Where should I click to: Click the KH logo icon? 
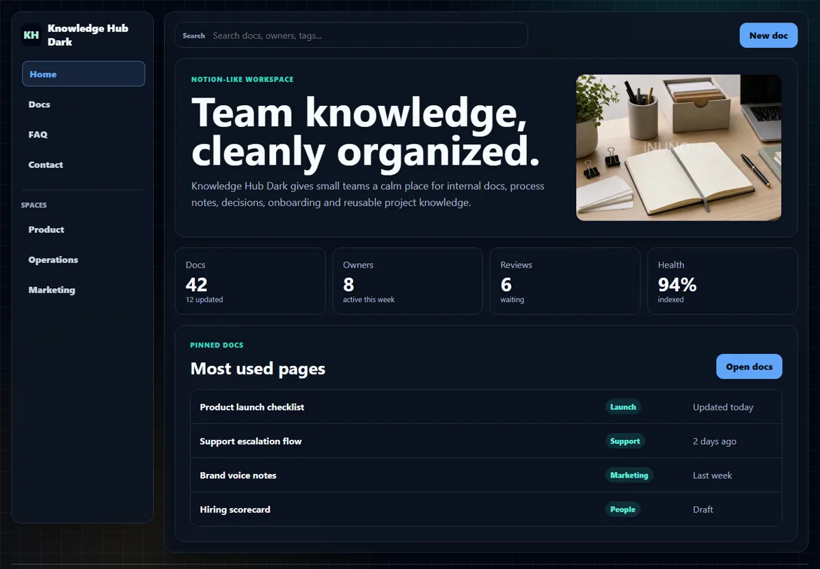(x=31, y=35)
